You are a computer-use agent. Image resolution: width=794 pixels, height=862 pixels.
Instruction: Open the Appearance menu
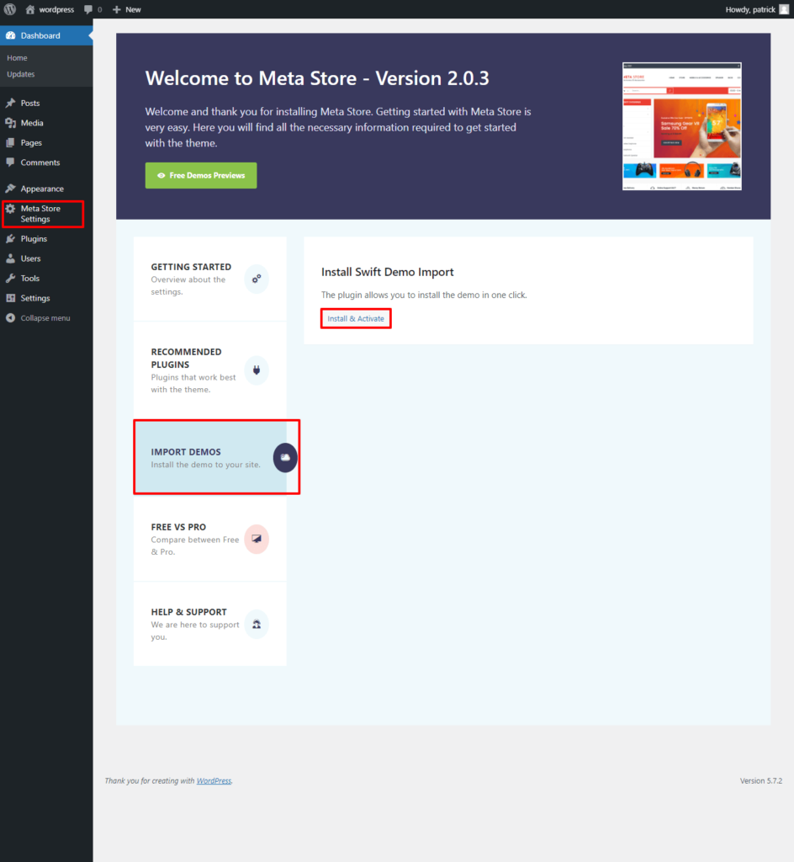[42, 189]
